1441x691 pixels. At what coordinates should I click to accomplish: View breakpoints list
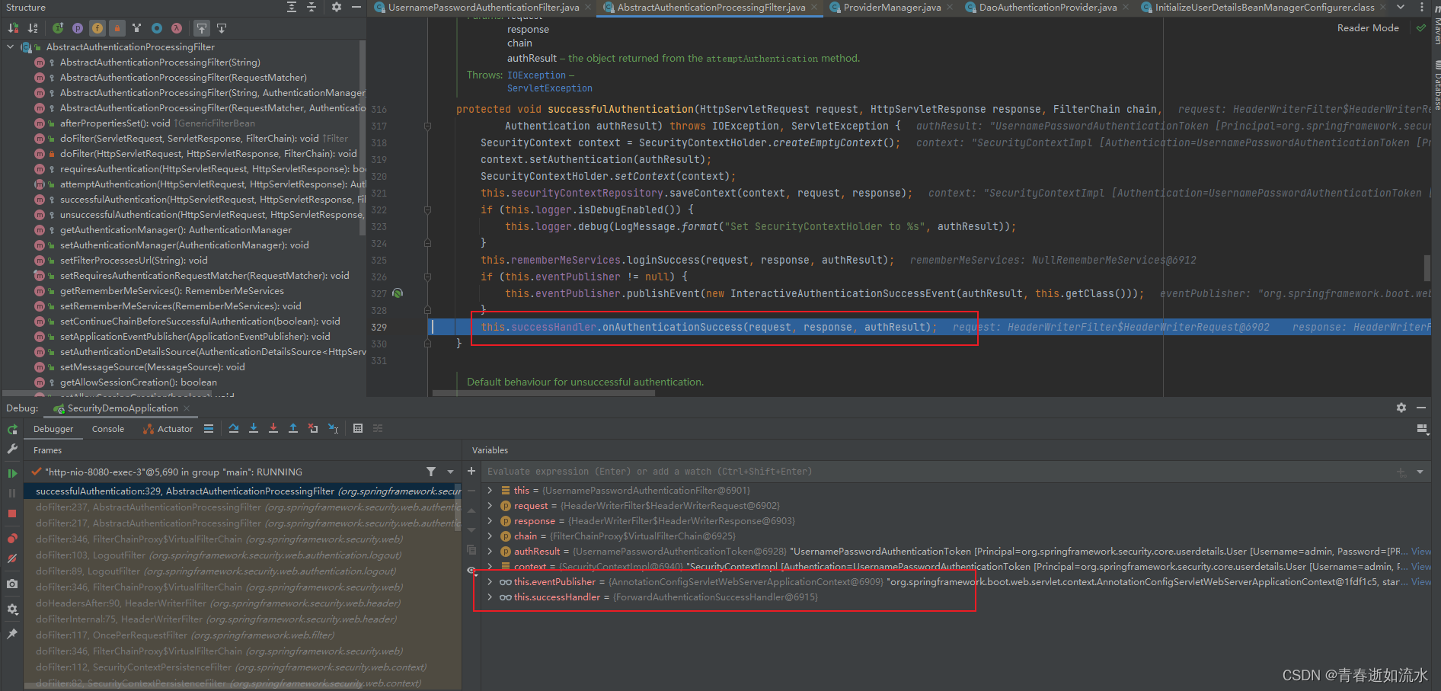[12, 539]
